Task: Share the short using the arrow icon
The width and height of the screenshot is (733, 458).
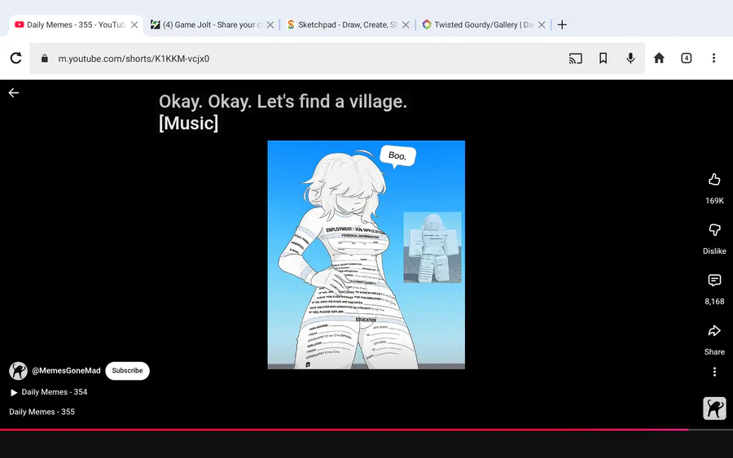Action: pyautogui.click(x=714, y=330)
